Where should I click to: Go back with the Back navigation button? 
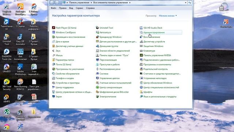[52, 3]
